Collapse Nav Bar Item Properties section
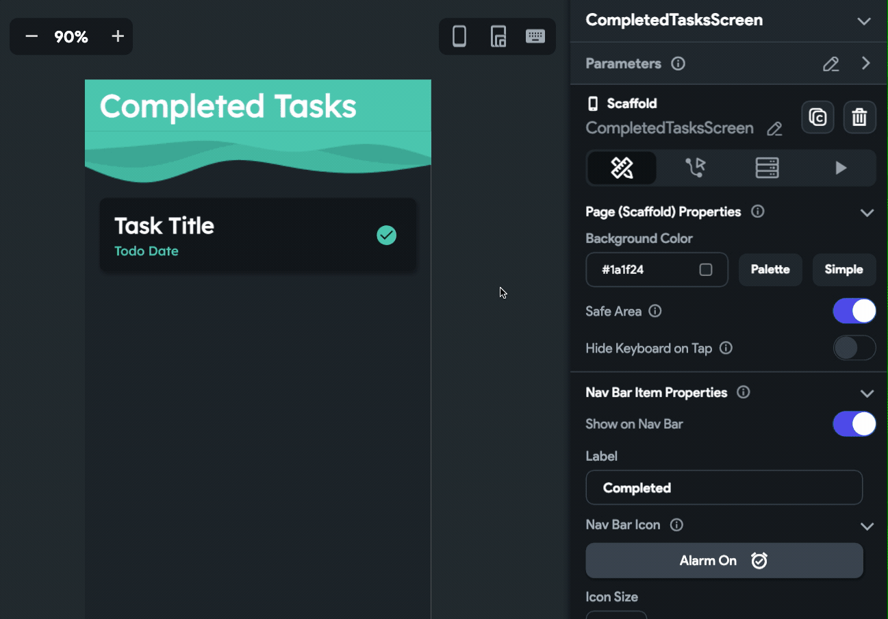 [867, 393]
